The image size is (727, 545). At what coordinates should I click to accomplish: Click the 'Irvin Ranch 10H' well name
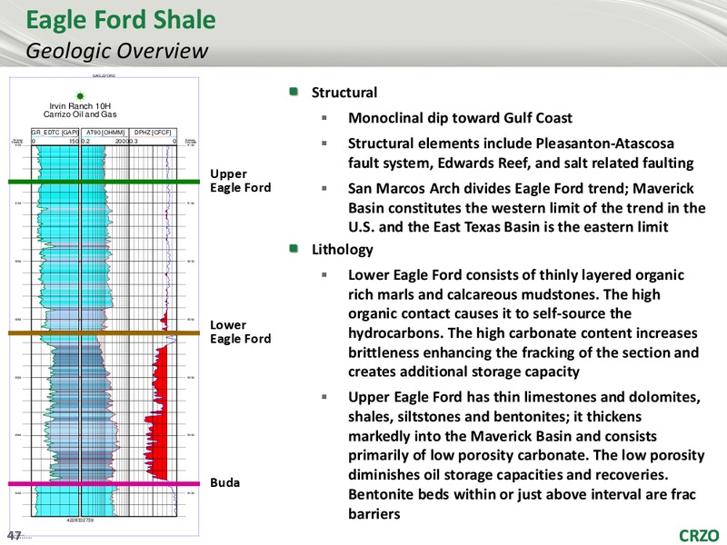(80, 106)
